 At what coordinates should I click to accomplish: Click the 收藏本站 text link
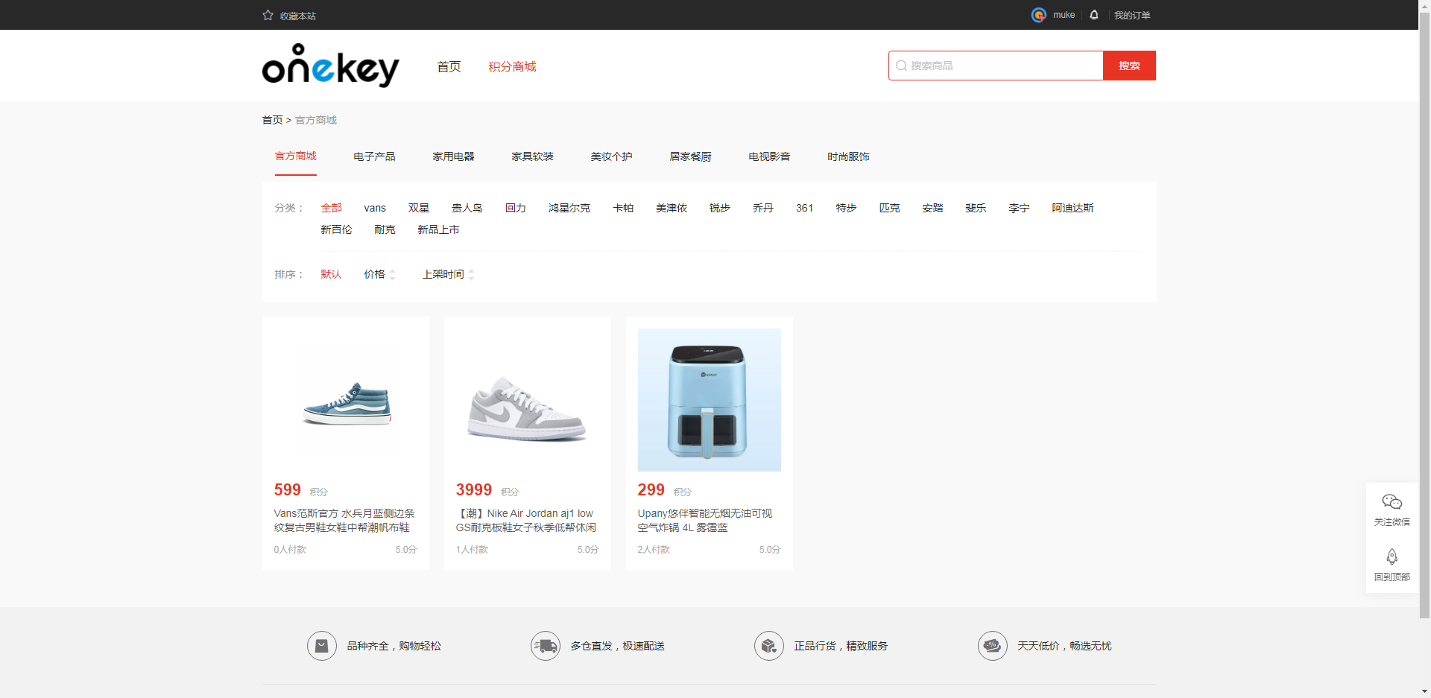298,16
